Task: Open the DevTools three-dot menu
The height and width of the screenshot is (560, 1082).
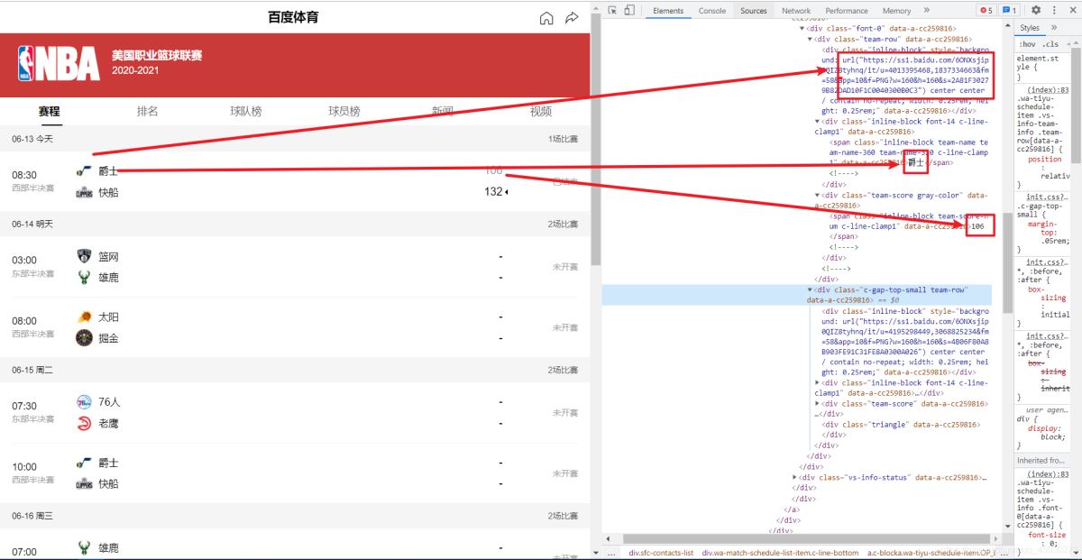Action: coord(1056,10)
